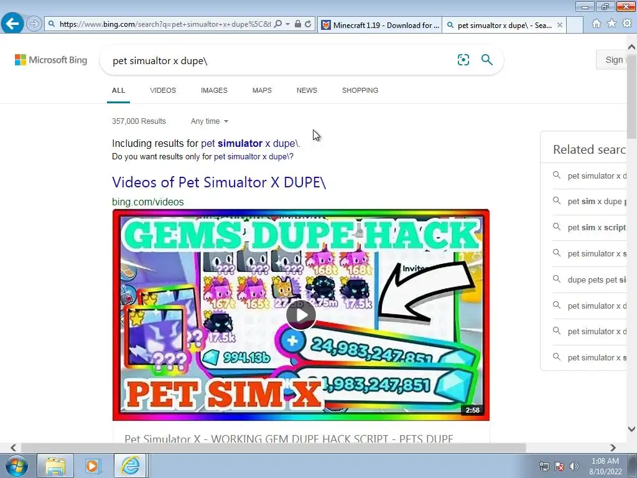The width and height of the screenshot is (637, 478).
Task: Click the Internet Explorer taskbar icon
Action: [x=130, y=466]
